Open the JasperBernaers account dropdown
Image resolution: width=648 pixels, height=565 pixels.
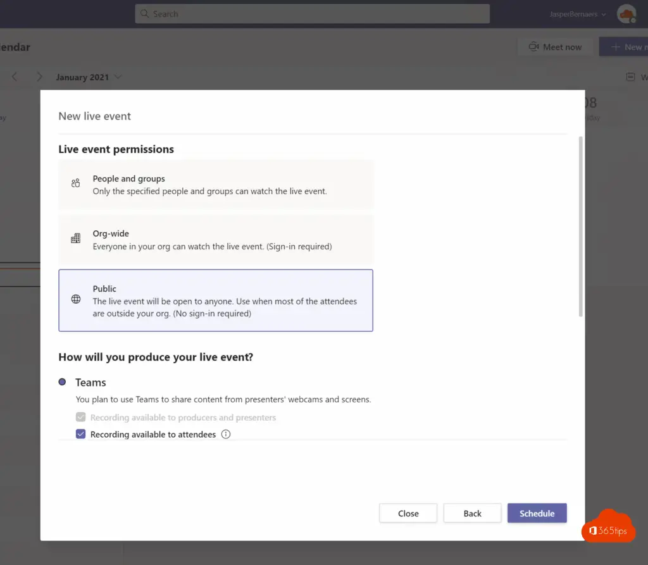point(577,14)
